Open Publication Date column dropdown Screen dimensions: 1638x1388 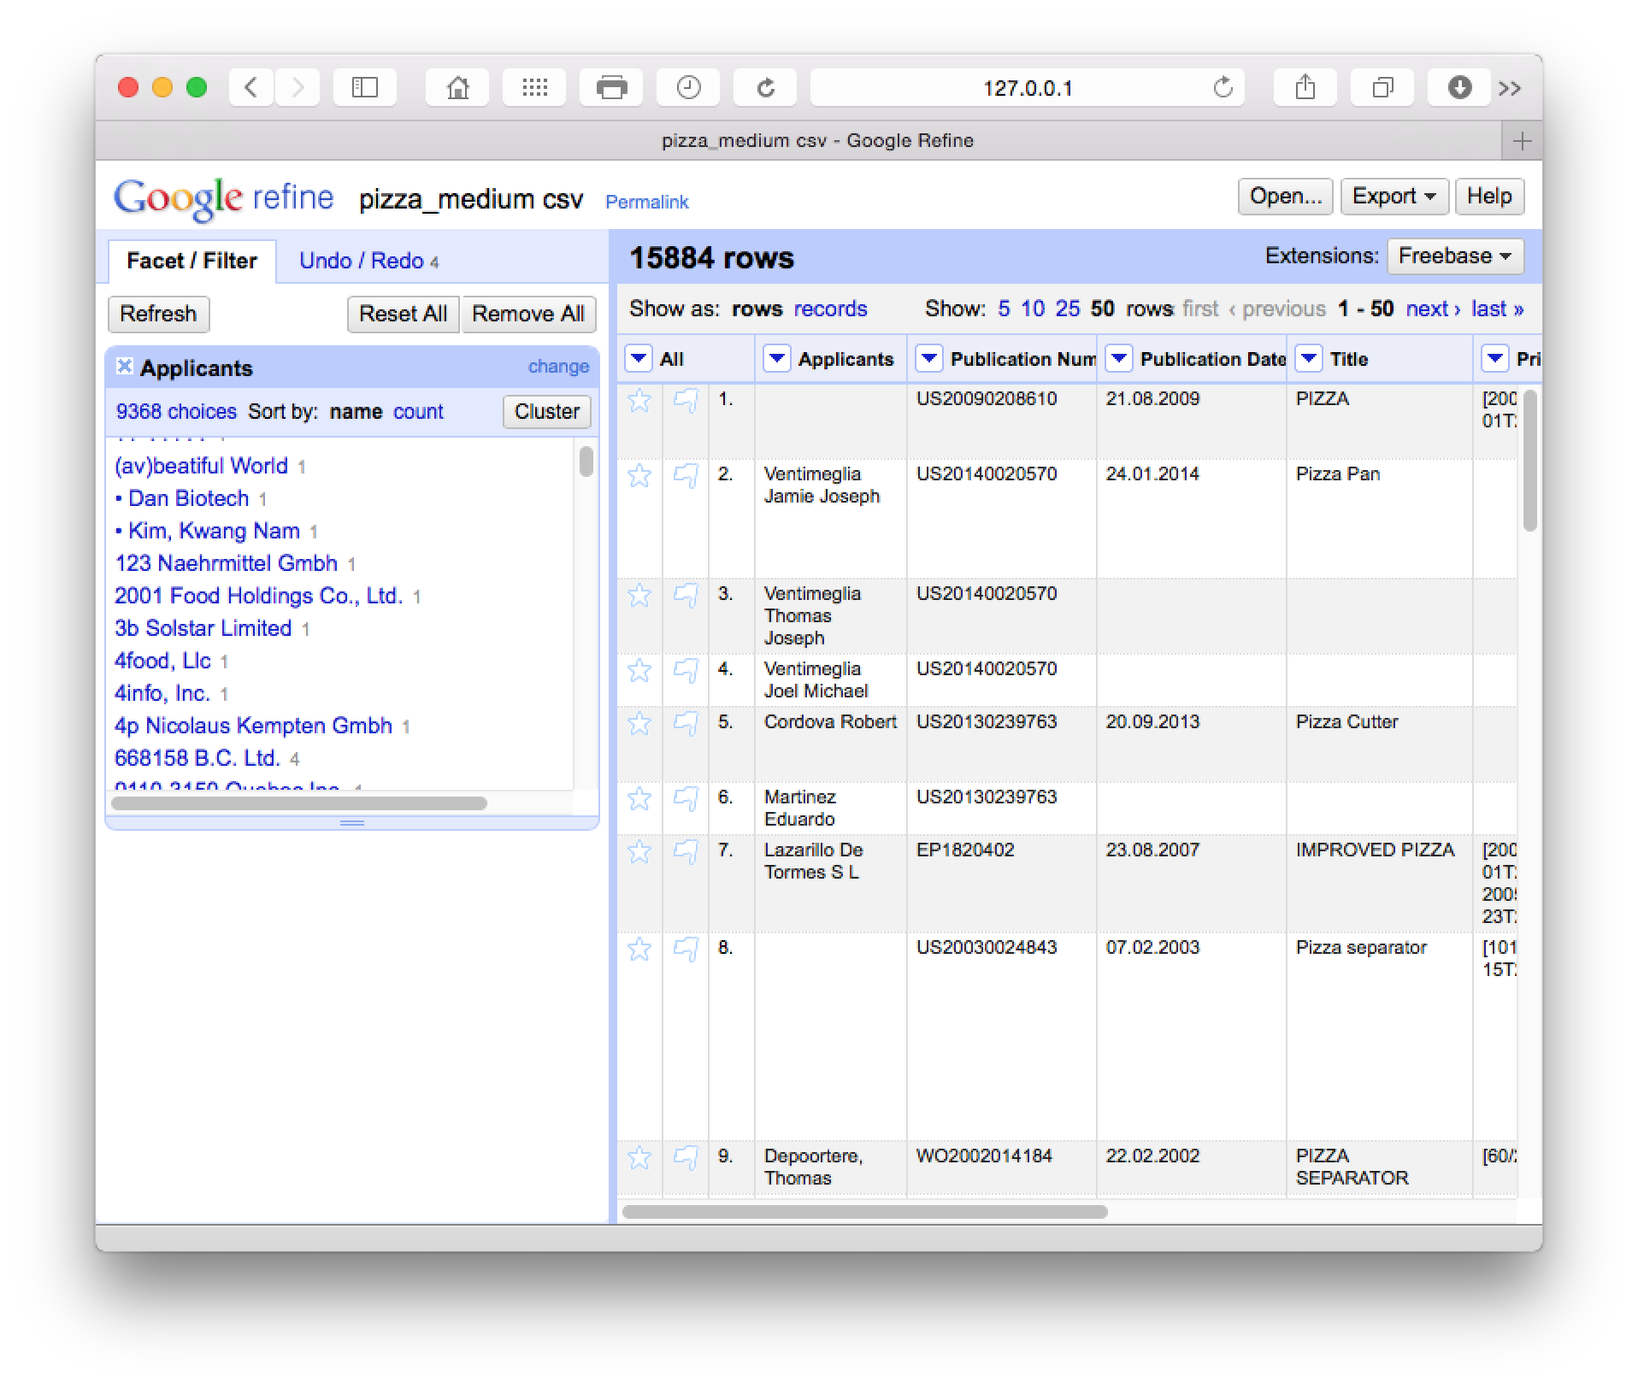(x=1118, y=359)
